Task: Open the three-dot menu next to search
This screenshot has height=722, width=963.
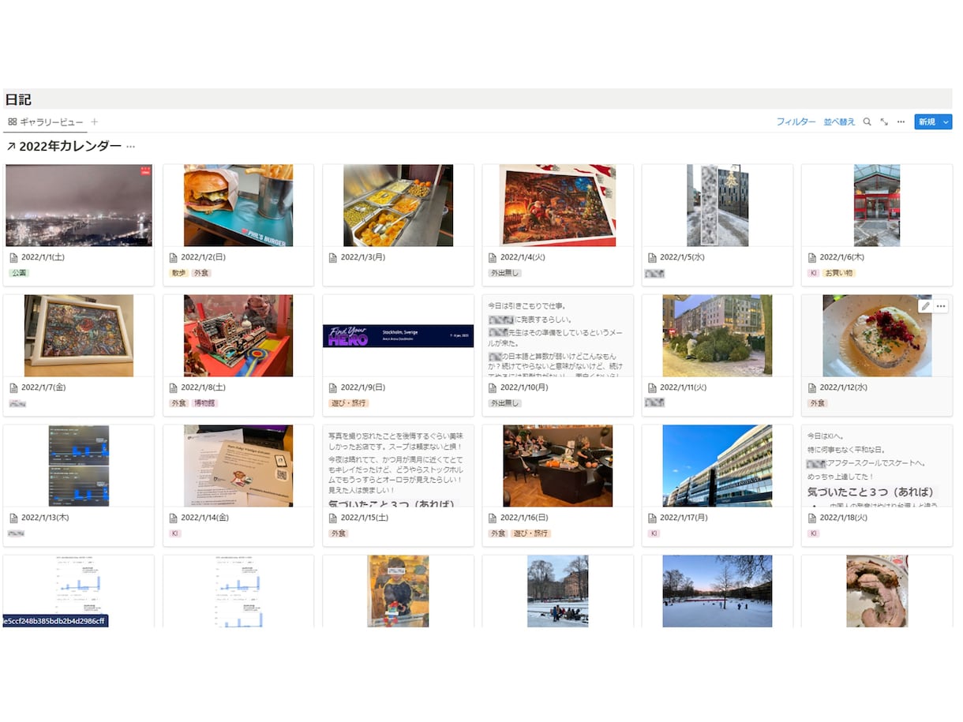Action: tap(901, 122)
